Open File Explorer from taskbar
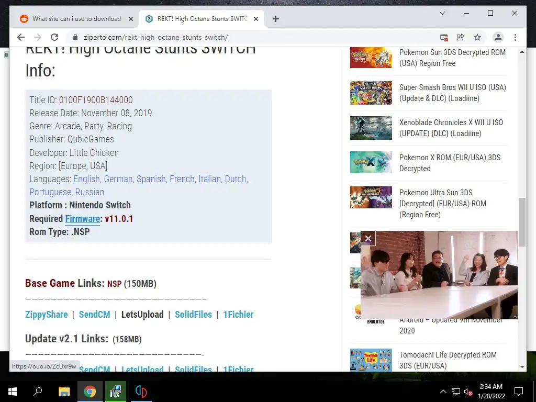 pyautogui.click(x=64, y=392)
